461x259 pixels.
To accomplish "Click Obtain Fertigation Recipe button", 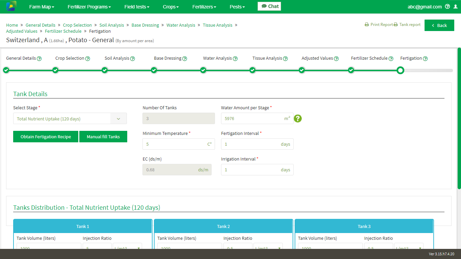I will click(x=46, y=137).
